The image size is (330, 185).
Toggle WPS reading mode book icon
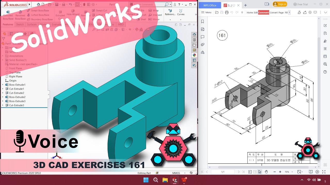[x=311, y=172]
